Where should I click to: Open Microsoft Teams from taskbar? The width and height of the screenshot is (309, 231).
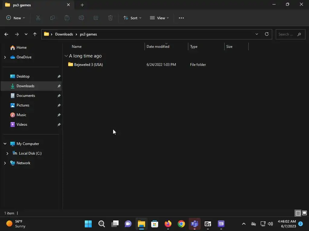195,224
